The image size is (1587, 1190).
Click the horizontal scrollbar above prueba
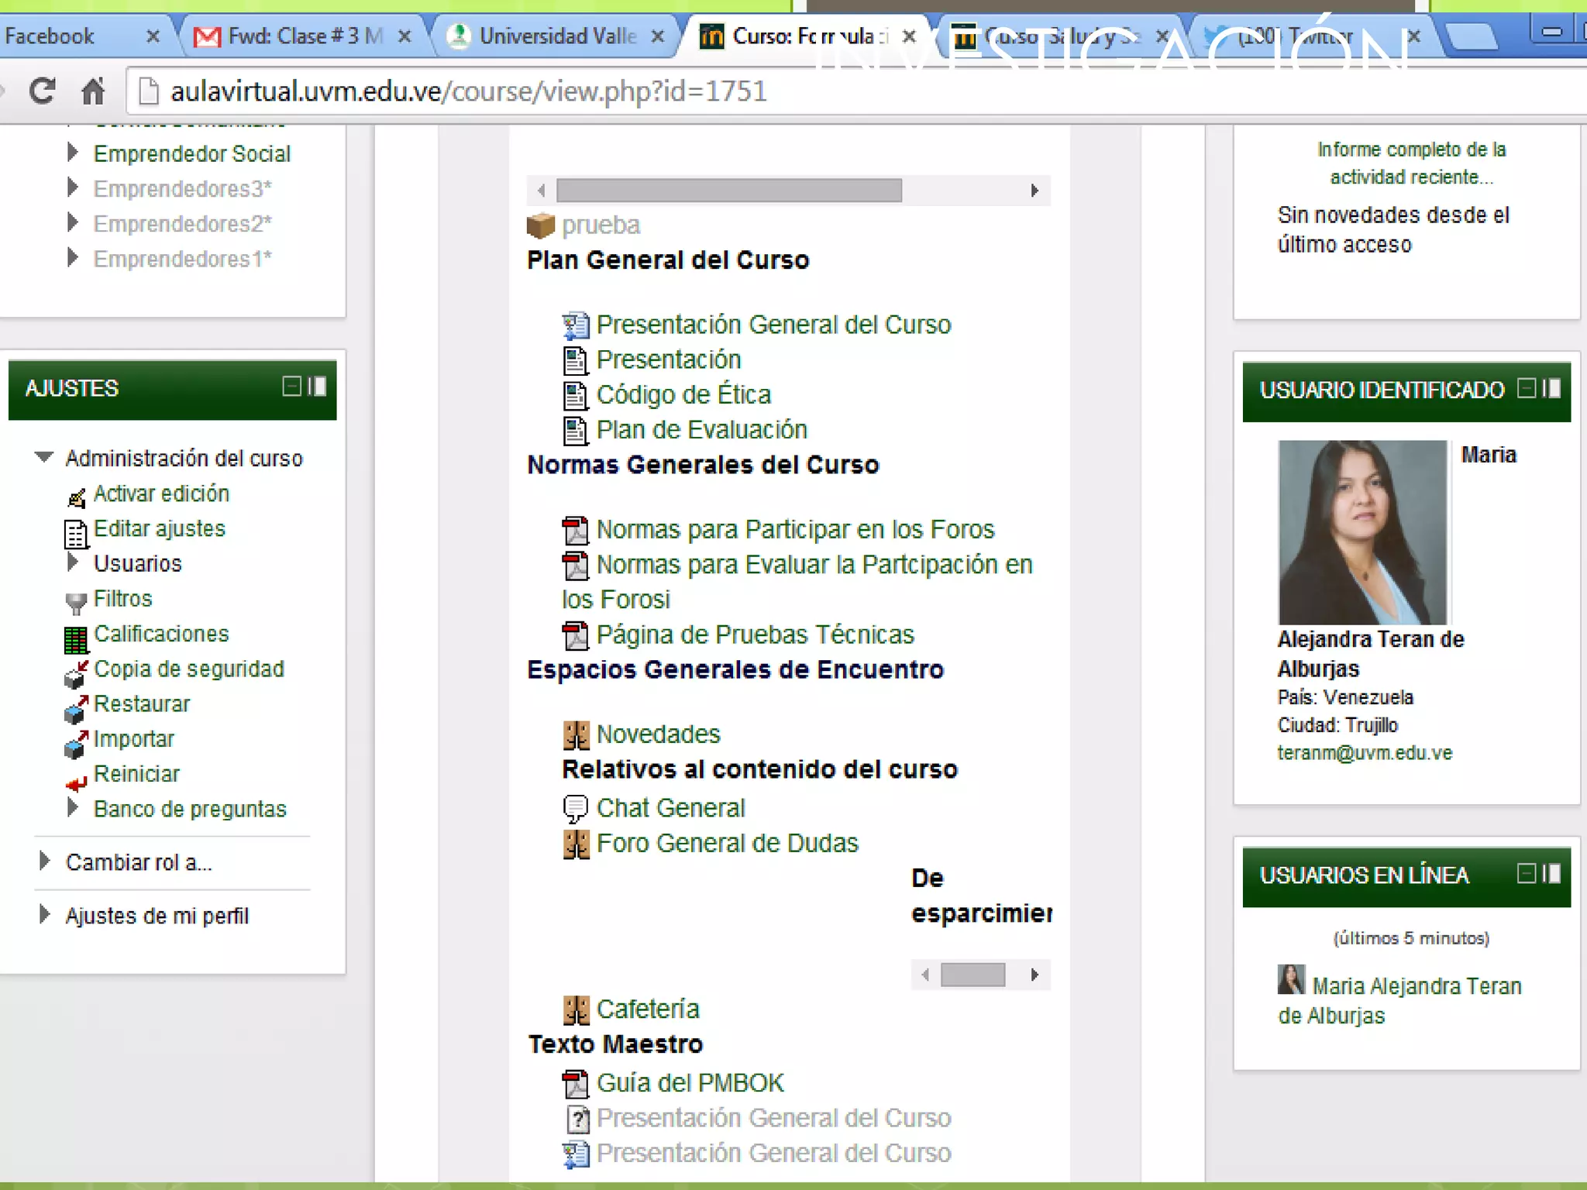728,191
